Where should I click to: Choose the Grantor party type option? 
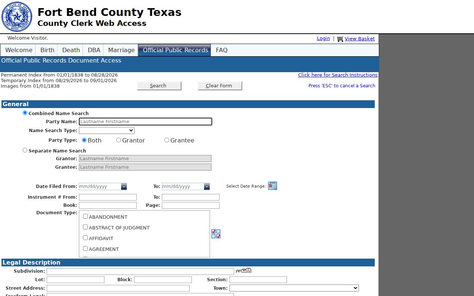coord(118,140)
